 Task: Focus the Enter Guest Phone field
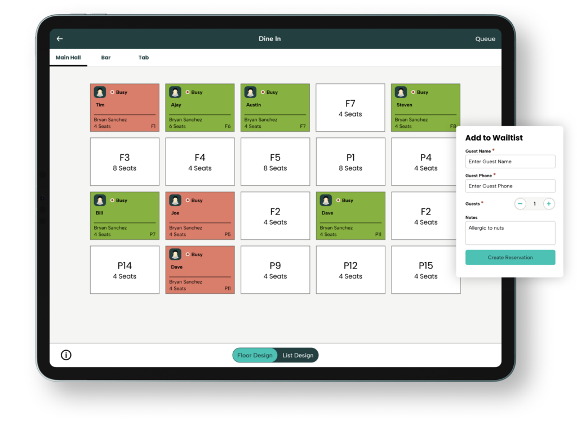coord(510,186)
